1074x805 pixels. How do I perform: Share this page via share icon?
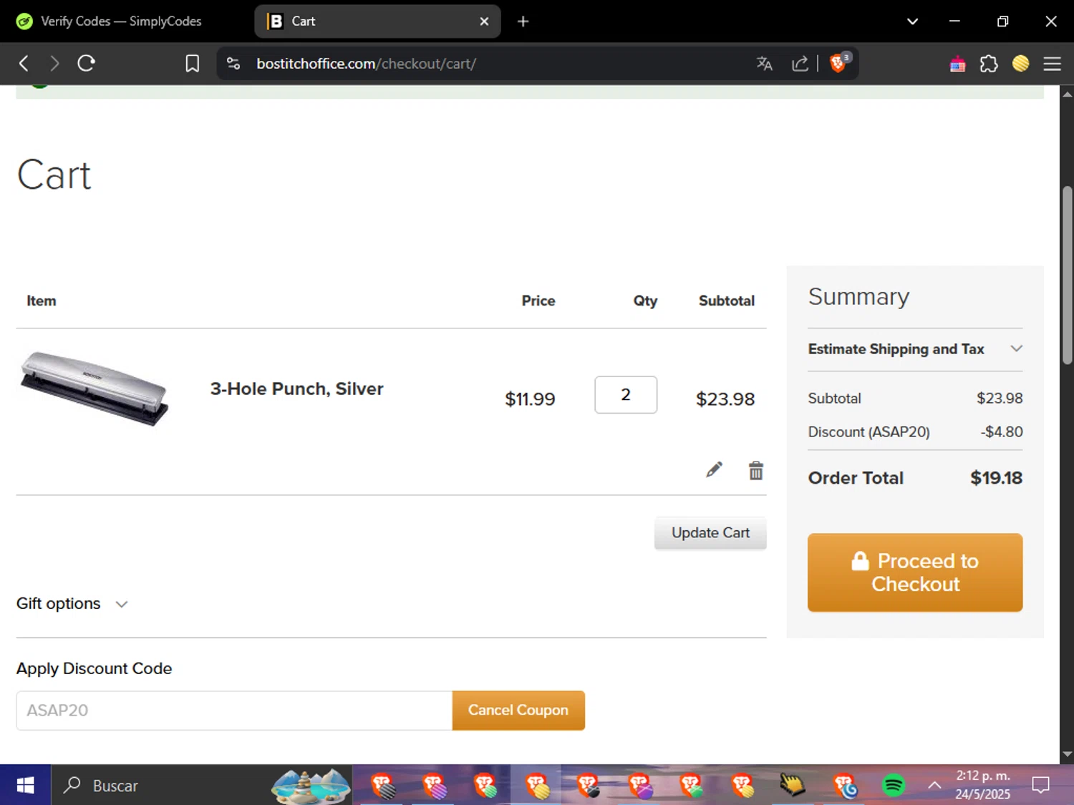[800, 64]
